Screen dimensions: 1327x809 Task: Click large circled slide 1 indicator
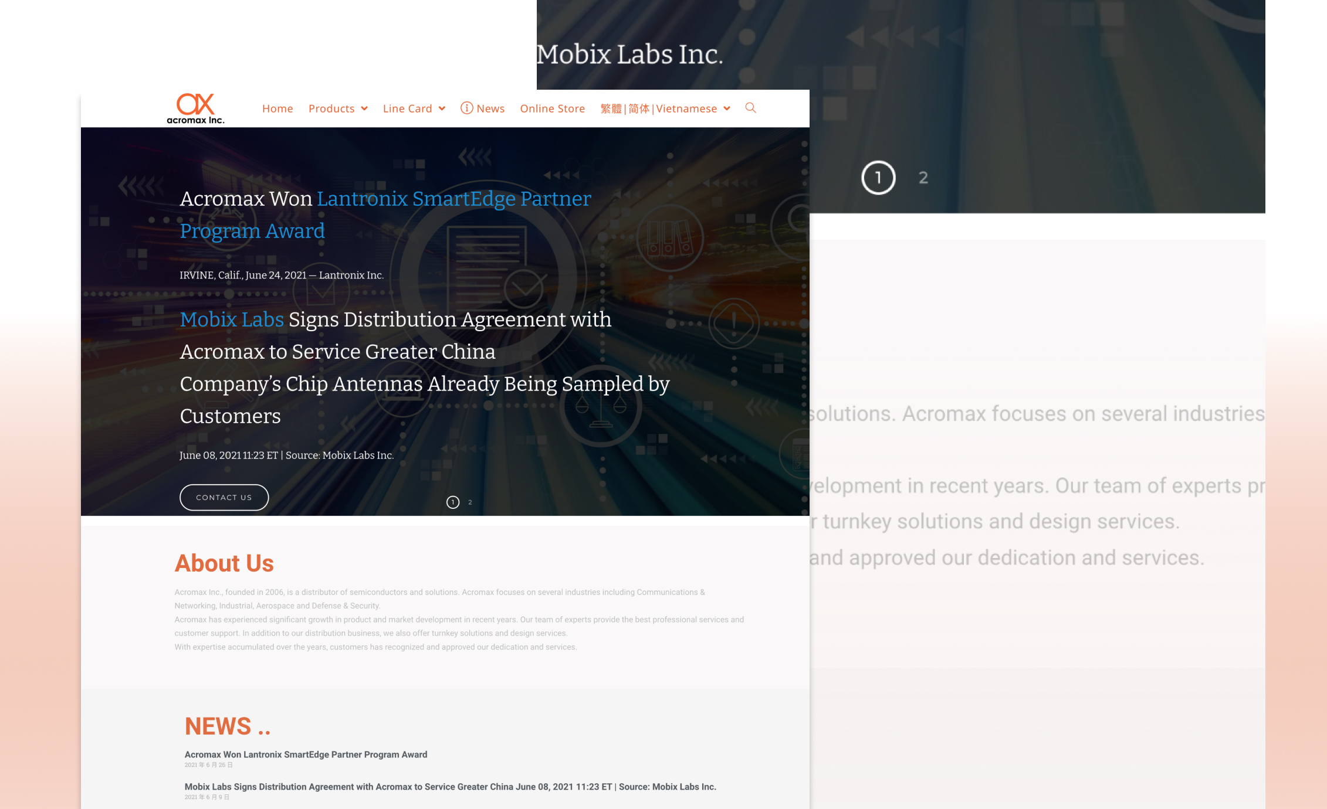(x=878, y=178)
